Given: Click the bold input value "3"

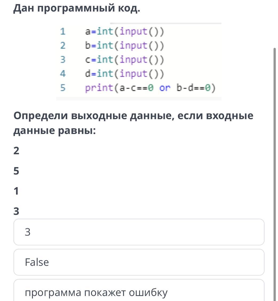Looking at the screenshot, I should [x=16, y=211].
